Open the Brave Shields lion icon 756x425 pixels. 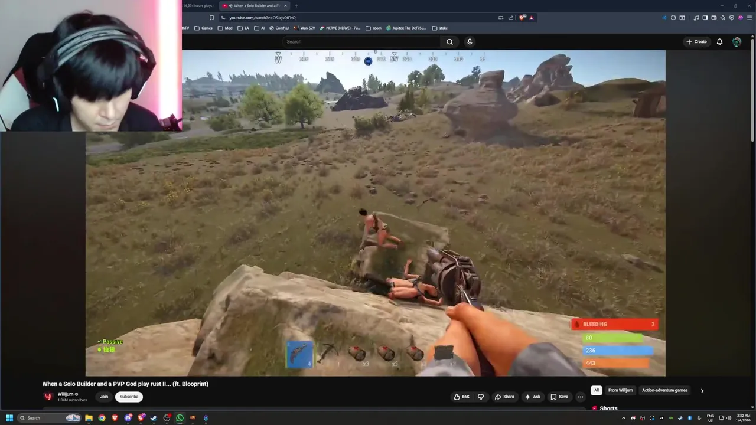[522, 18]
